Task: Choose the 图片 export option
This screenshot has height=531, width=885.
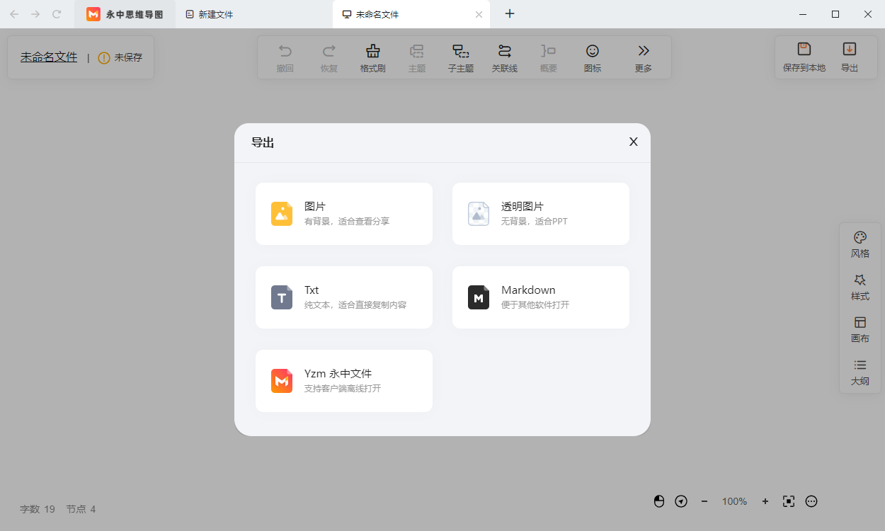Action: coord(343,214)
